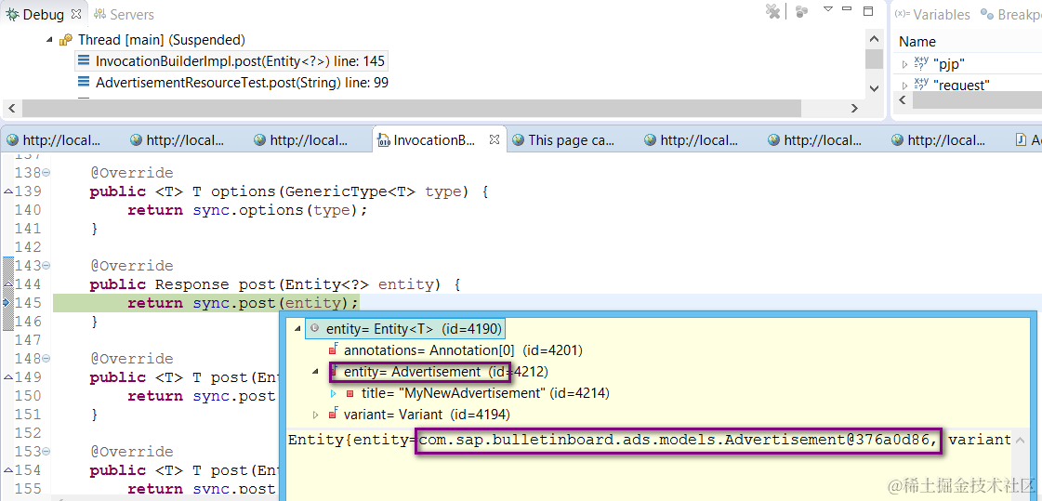Expand the variant= Variant node
The width and height of the screenshot is (1042, 501).
click(x=316, y=415)
